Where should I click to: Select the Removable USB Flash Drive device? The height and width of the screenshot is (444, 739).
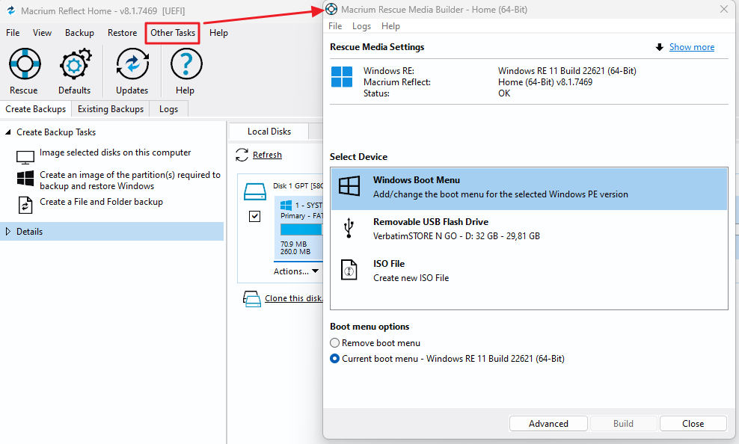click(x=529, y=231)
